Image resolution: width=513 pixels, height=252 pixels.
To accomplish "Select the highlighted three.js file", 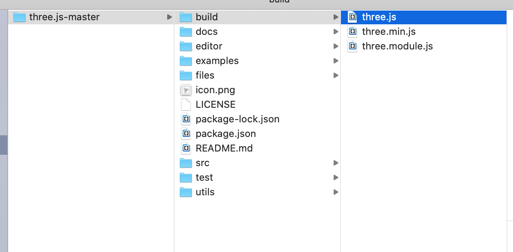I will [x=424, y=17].
